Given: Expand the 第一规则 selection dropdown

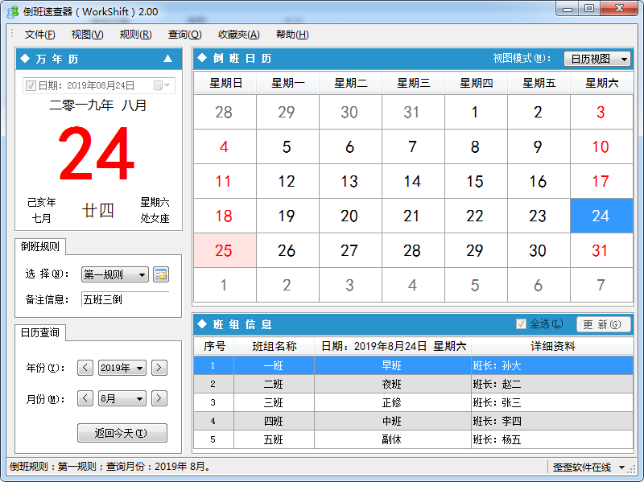Looking at the screenshot, I should tap(115, 274).
